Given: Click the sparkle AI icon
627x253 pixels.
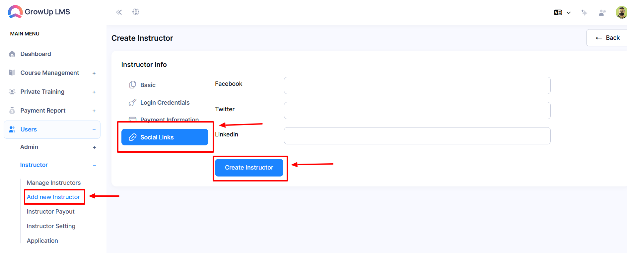Looking at the screenshot, I should click(584, 13).
